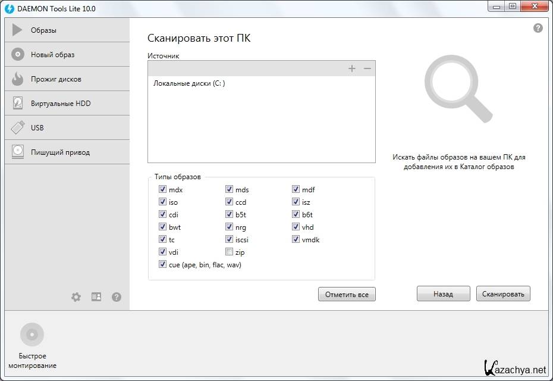Toggle the cue (ape, bin, flac, wav) checkbox
This screenshot has width=553, height=381.
(162, 265)
